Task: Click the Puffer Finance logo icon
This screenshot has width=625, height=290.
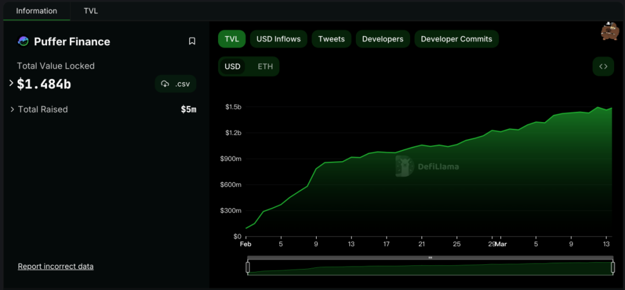Action: (23, 41)
